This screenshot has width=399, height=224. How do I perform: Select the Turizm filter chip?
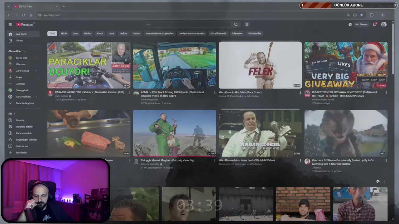click(137, 34)
